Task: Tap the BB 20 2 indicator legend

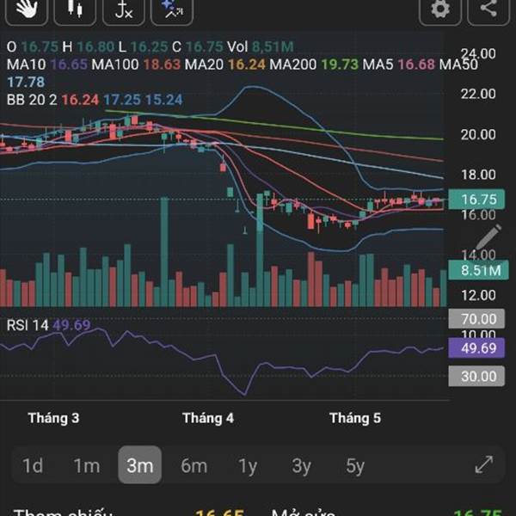Action: coord(95,100)
